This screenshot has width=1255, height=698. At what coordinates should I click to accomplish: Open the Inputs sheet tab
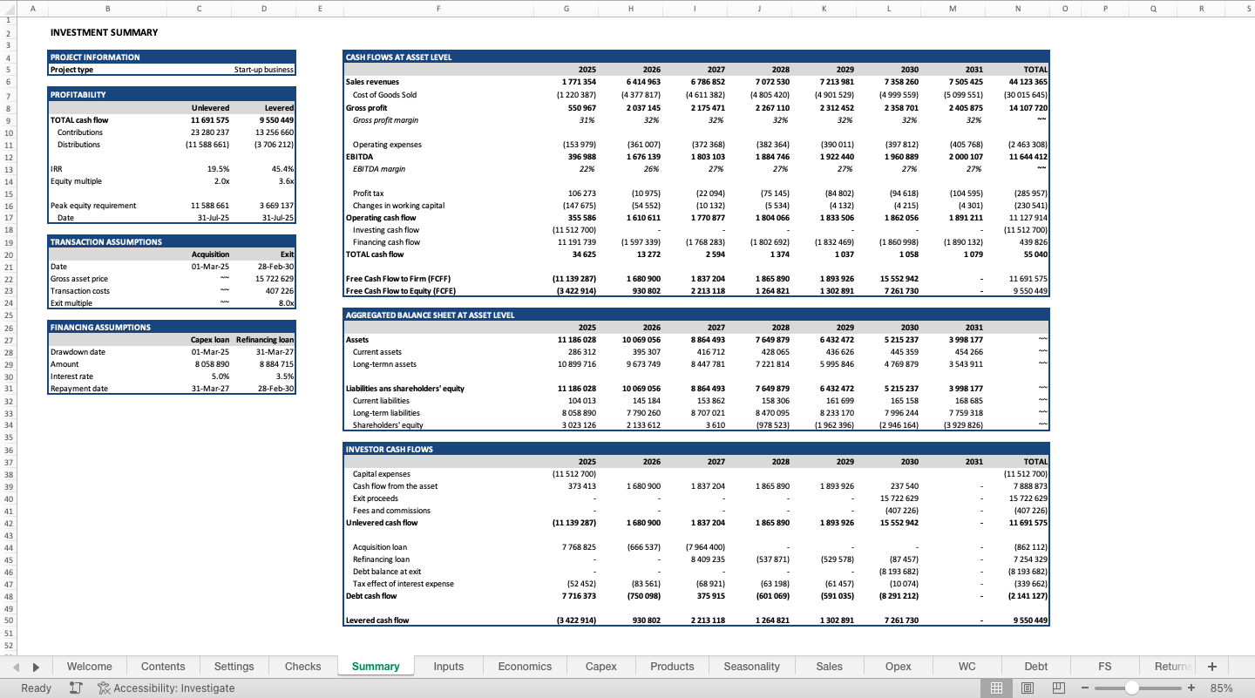(448, 667)
